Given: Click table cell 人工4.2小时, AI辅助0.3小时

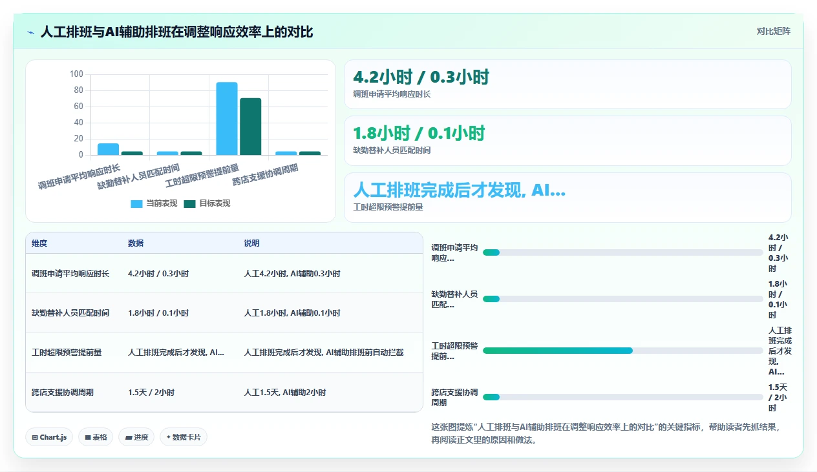Looking at the screenshot, I should [x=292, y=274].
